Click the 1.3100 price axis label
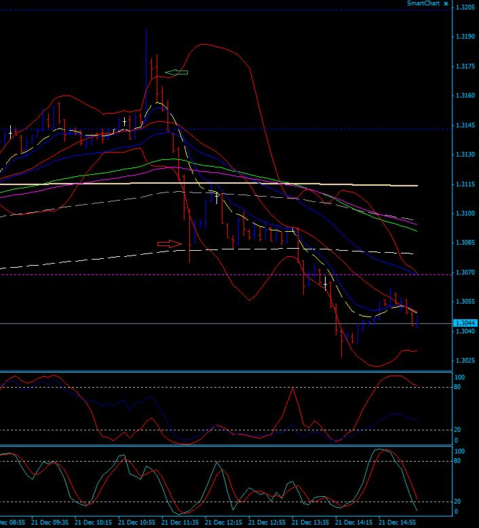 pyautogui.click(x=465, y=214)
